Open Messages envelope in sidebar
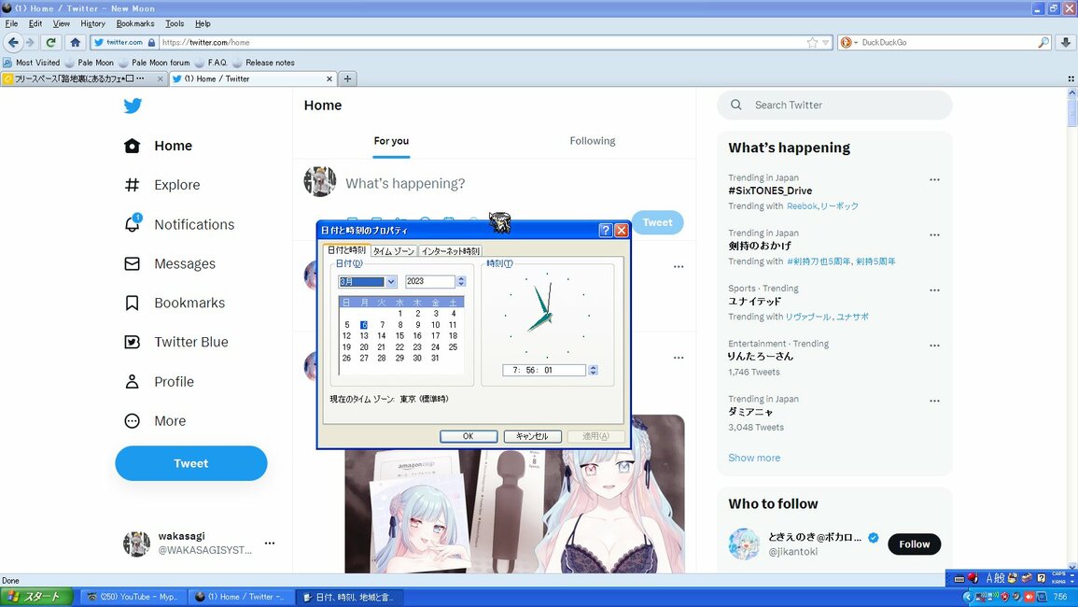The height and width of the screenshot is (607, 1078). [x=133, y=263]
